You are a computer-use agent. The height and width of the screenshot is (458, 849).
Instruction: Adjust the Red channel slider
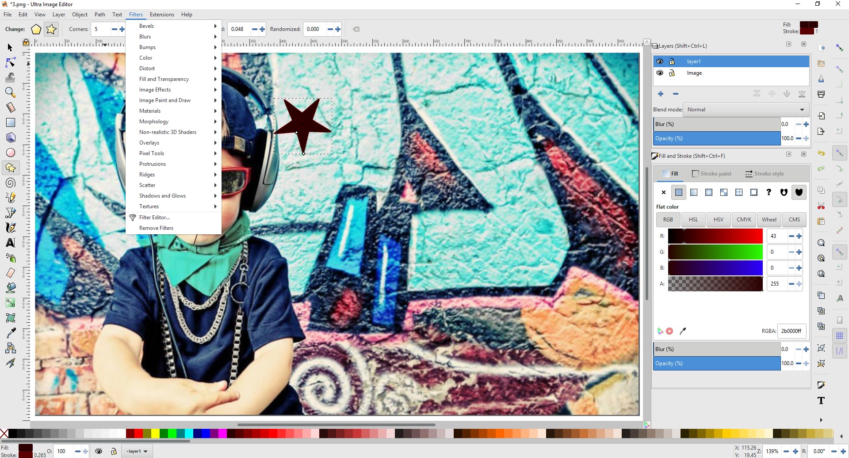715,236
